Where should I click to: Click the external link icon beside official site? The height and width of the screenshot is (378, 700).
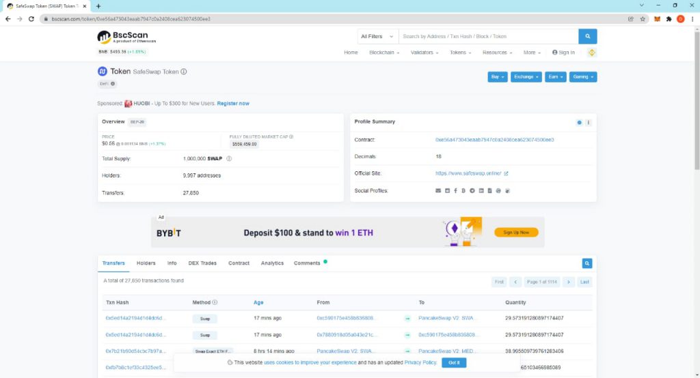pyautogui.click(x=506, y=173)
